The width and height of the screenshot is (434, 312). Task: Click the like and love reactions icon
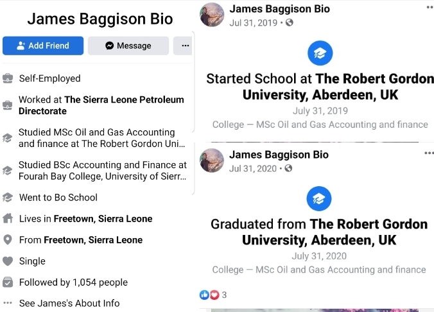209,295
